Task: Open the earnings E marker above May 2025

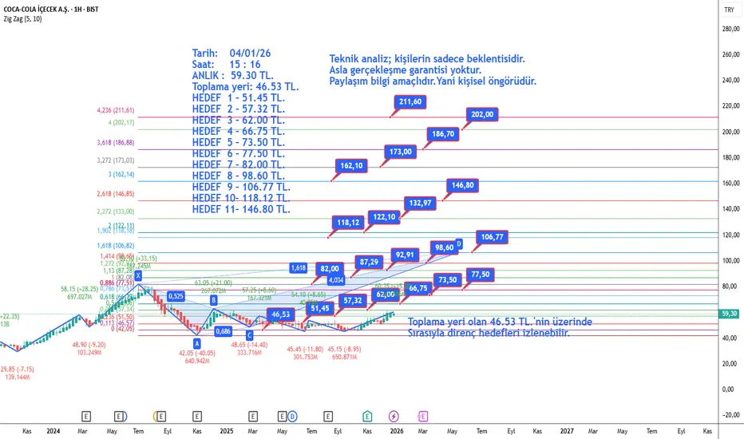Action: pyautogui.click(x=282, y=416)
